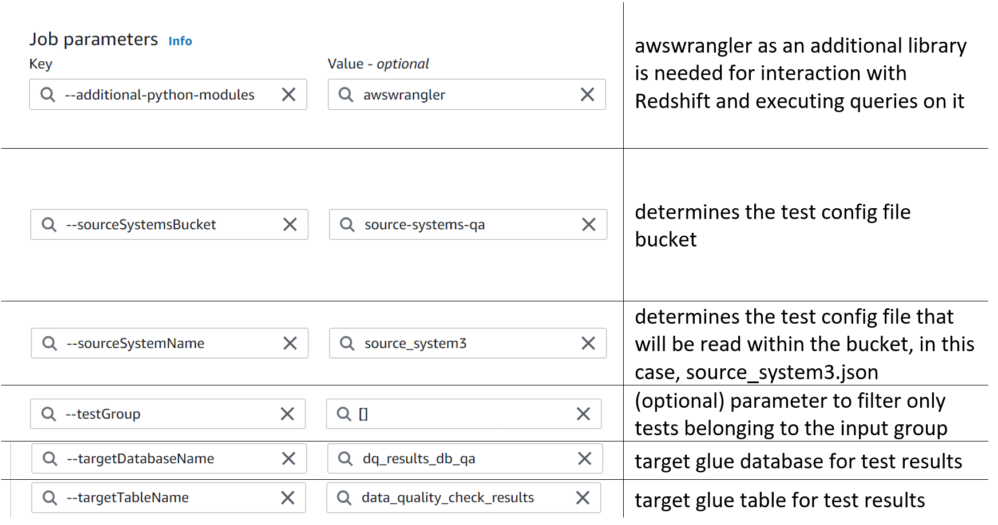
Task: Clear the awswrangler value field
Action: click(588, 94)
